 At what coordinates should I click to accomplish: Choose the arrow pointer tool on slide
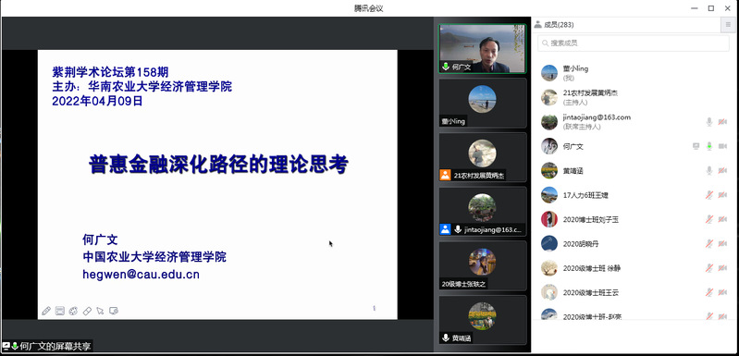100,311
